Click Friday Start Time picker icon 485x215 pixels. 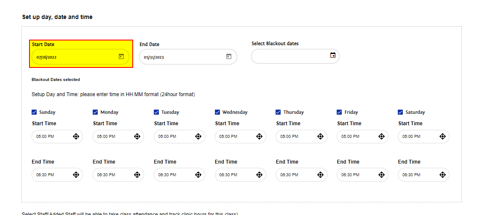pos(381,136)
